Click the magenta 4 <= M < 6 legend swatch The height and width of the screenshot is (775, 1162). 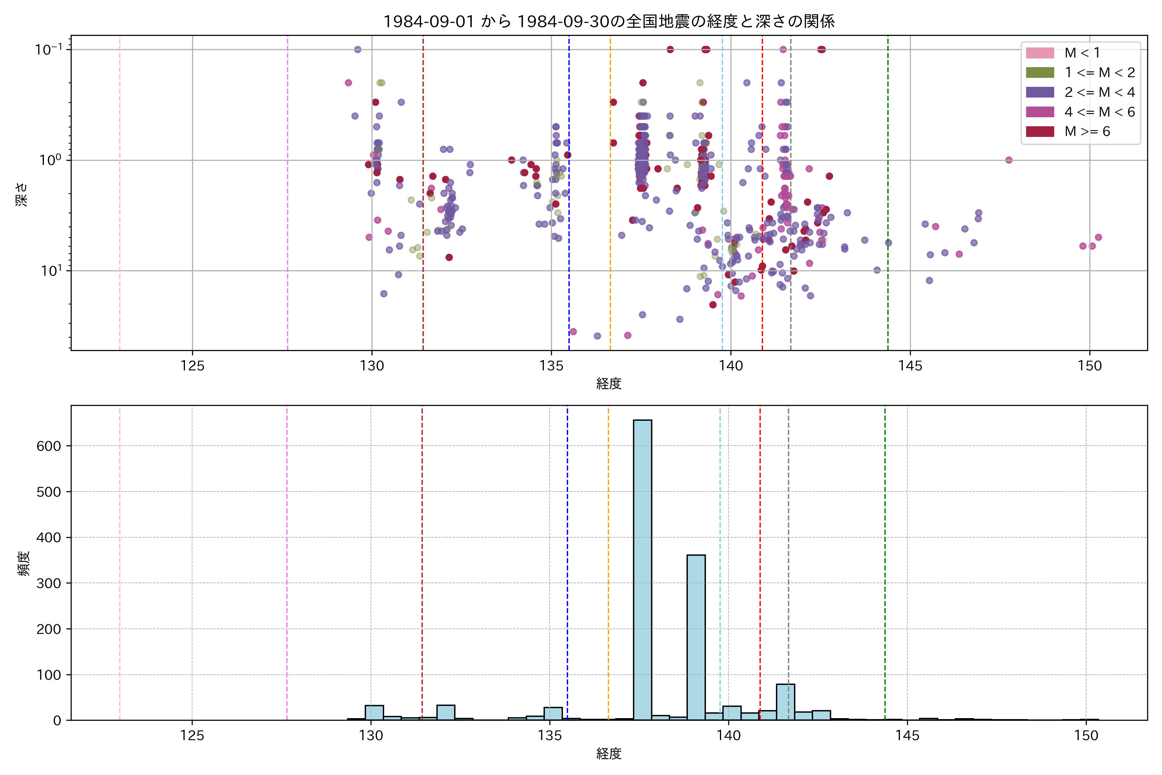1039,112
